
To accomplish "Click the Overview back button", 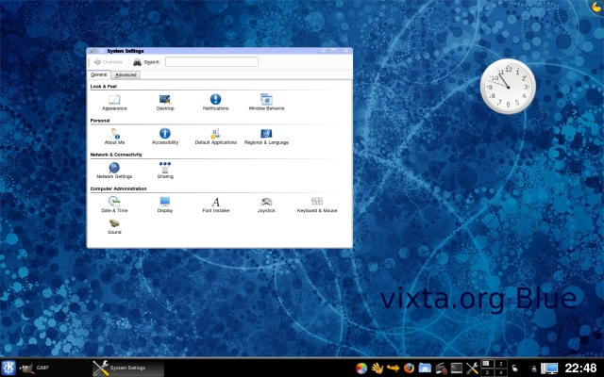I will pos(109,62).
